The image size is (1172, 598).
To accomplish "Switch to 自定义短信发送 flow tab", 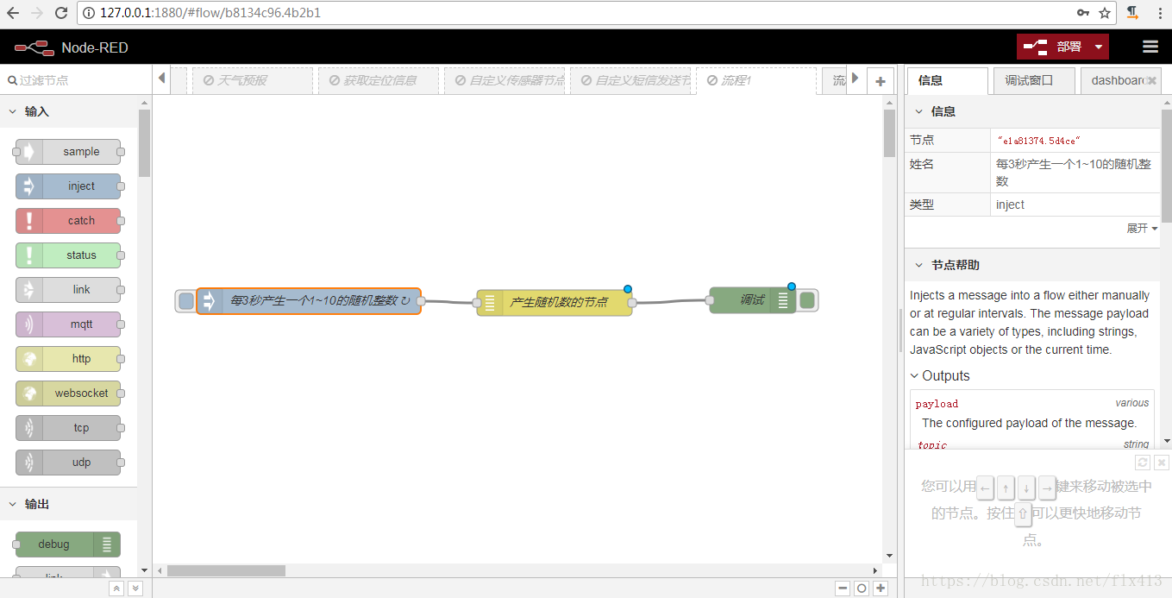I will [630, 80].
